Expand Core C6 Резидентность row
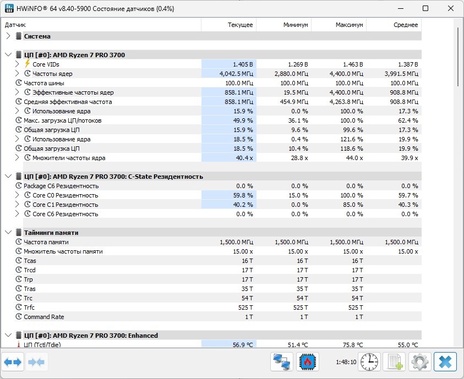 point(17,214)
